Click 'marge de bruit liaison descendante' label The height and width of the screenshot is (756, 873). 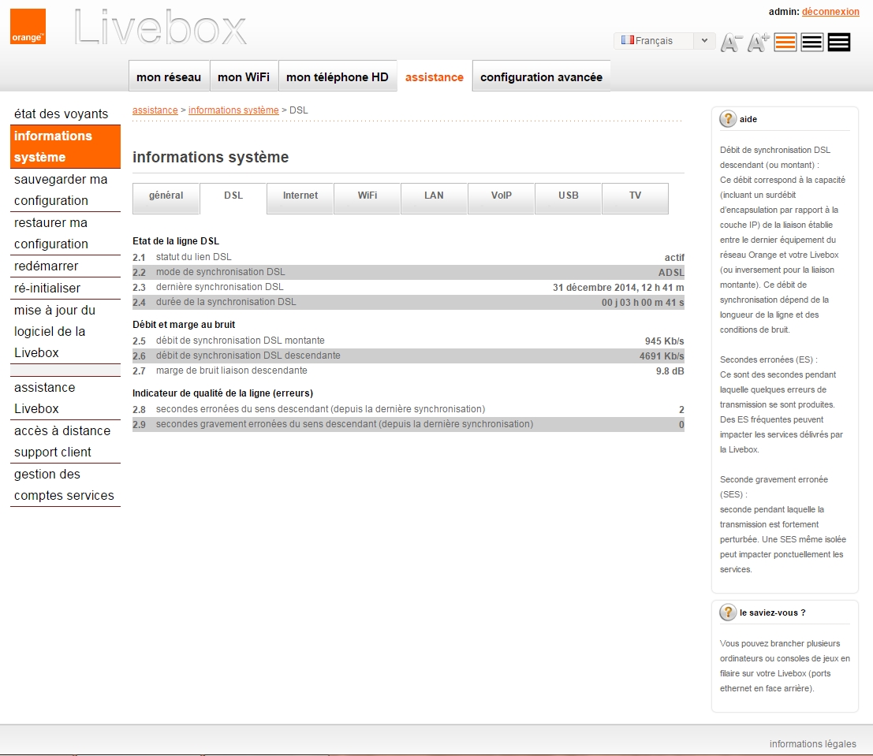(x=231, y=371)
